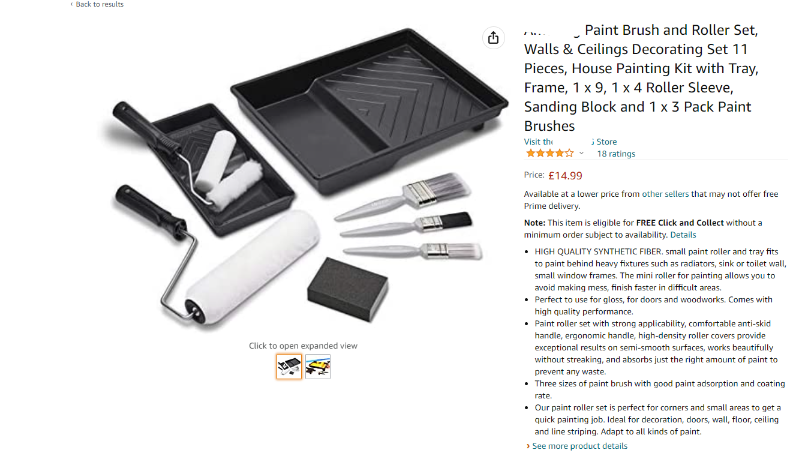Click the orange arrow beside See more details

[x=528, y=446]
